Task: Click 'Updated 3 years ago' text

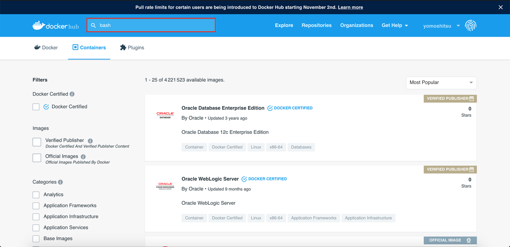Action: click(x=228, y=118)
